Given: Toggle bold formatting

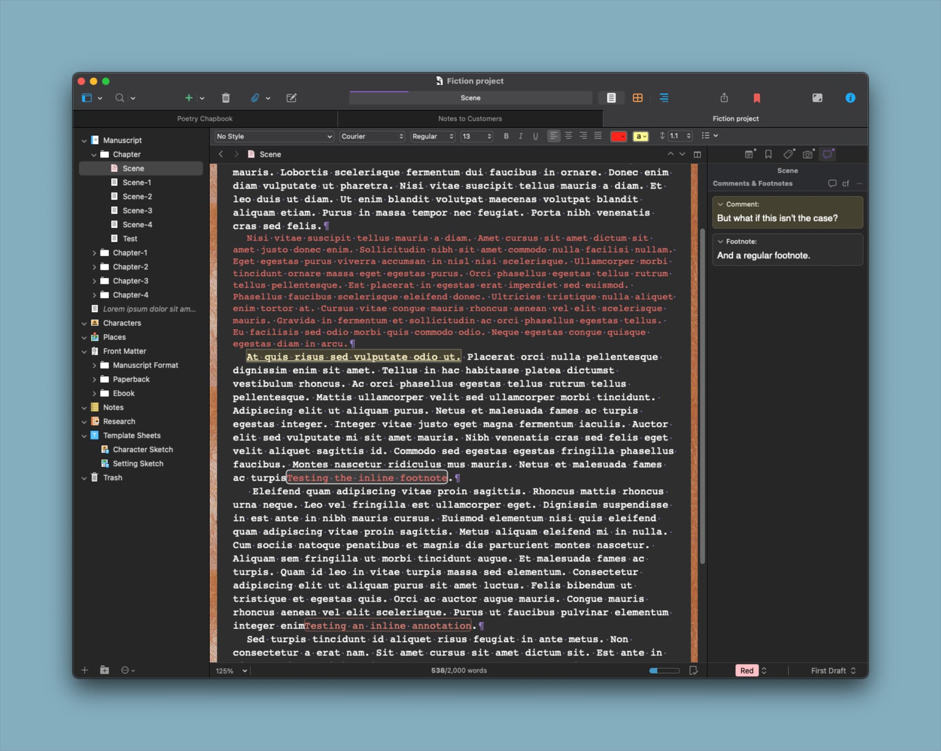Looking at the screenshot, I should point(506,136).
